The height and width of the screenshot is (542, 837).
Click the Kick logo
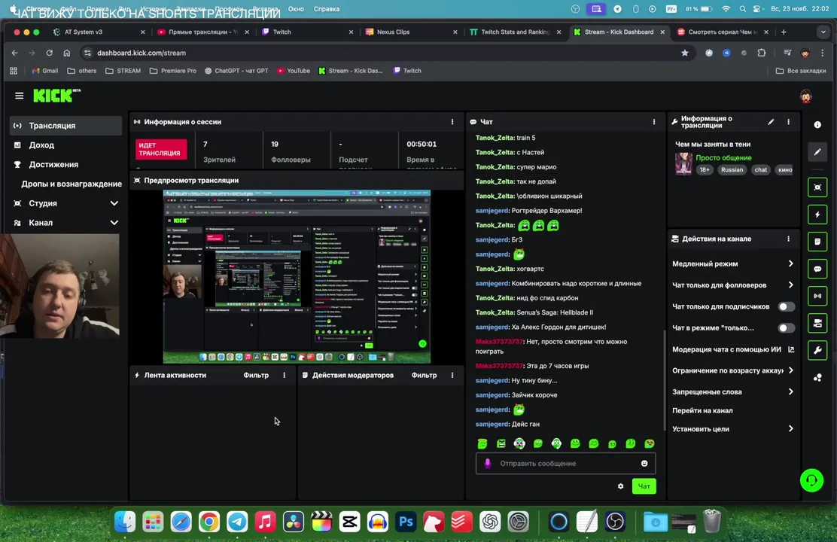57,96
